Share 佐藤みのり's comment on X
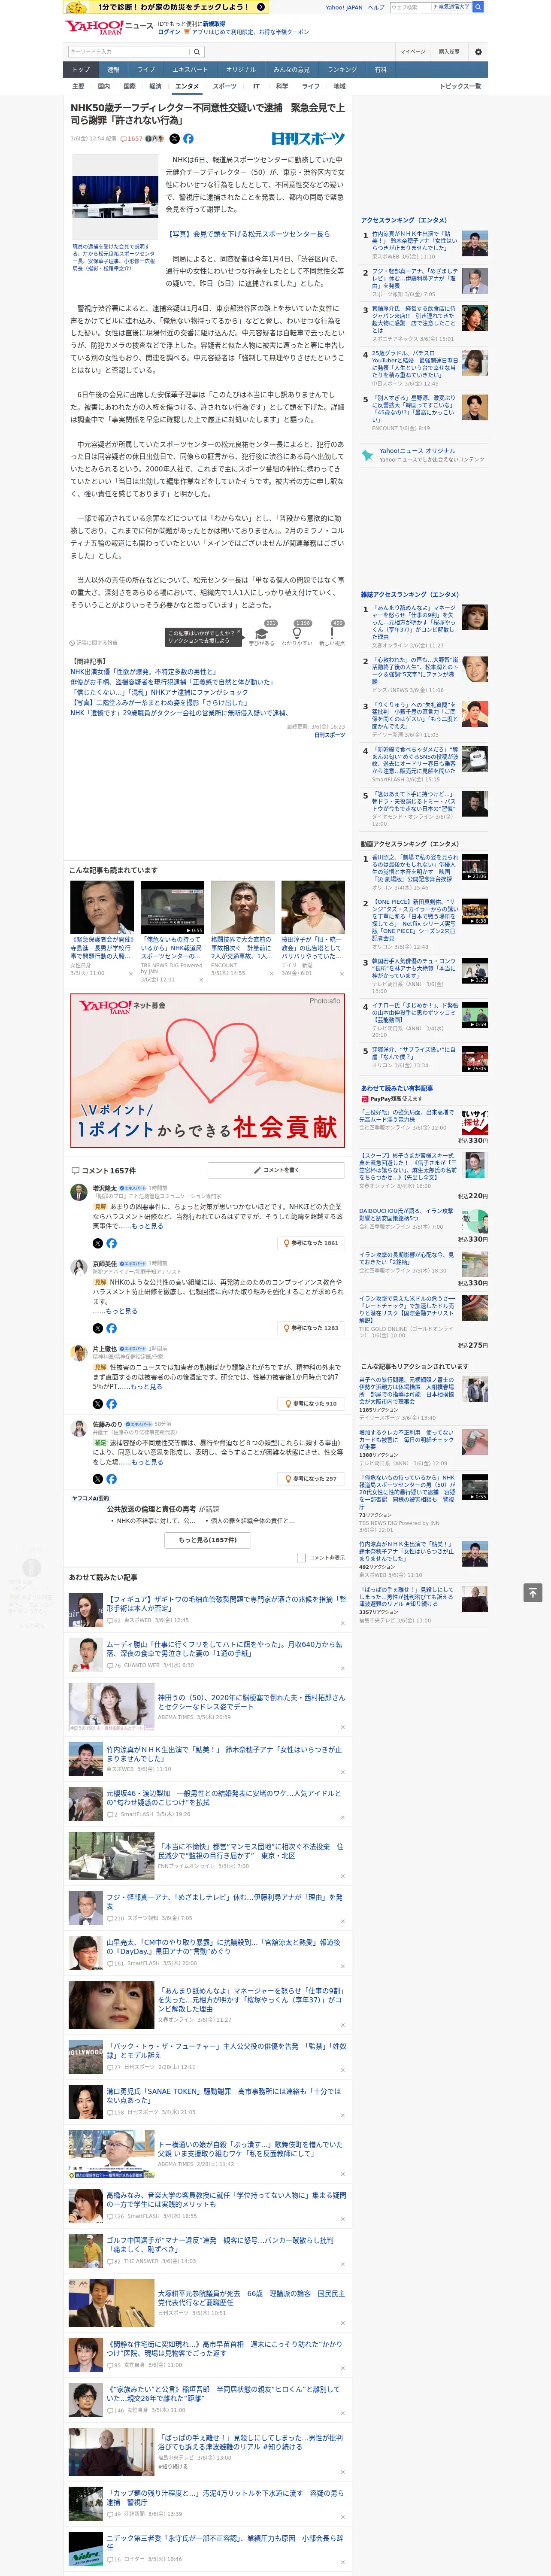The width and height of the screenshot is (551, 2576). tap(97, 1478)
